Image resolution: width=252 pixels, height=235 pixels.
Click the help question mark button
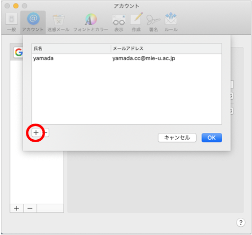241,222
